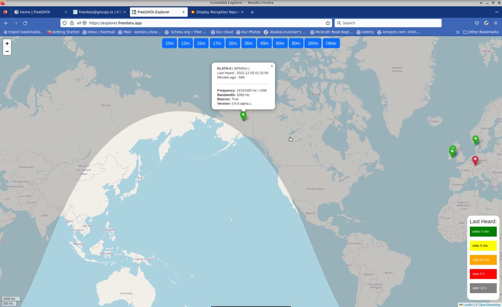This screenshot has height=307, width=502.
Task: Reload the page using refresh icon
Action: [25, 23]
